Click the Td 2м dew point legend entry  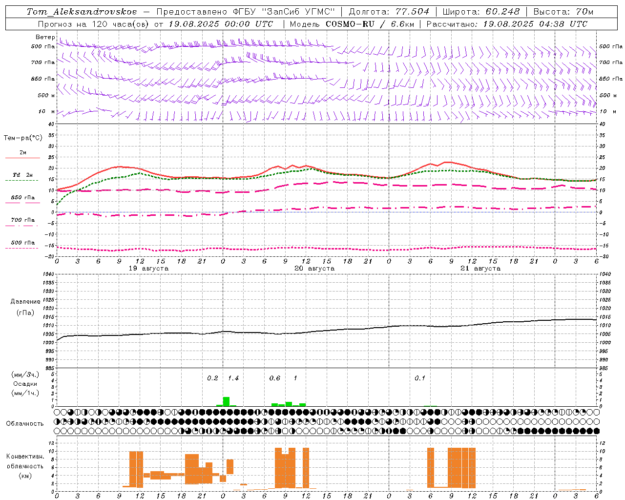pyautogui.click(x=23, y=175)
